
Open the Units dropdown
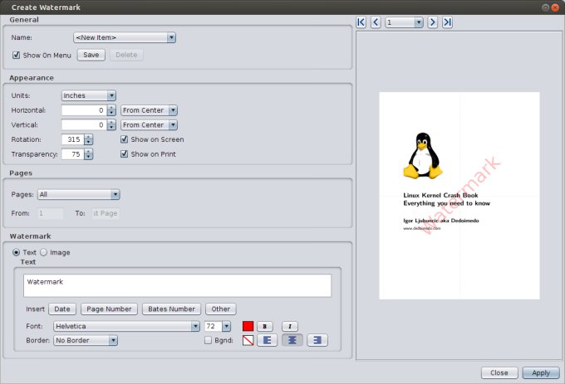88,95
